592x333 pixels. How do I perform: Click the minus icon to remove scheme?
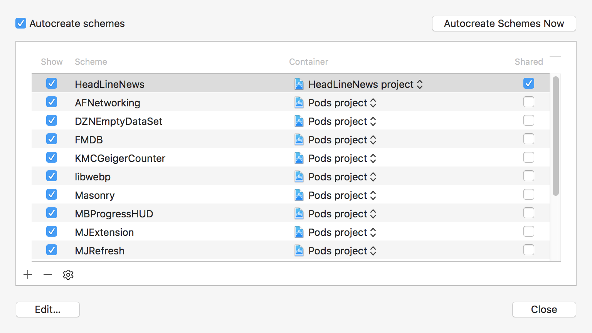click(x=48, y=275)
